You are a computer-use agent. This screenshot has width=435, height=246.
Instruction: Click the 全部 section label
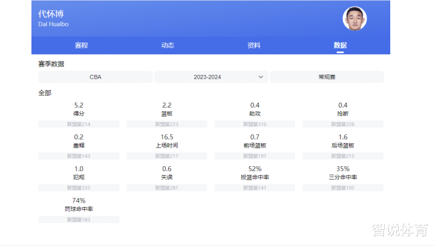click(x=45, y=93)
